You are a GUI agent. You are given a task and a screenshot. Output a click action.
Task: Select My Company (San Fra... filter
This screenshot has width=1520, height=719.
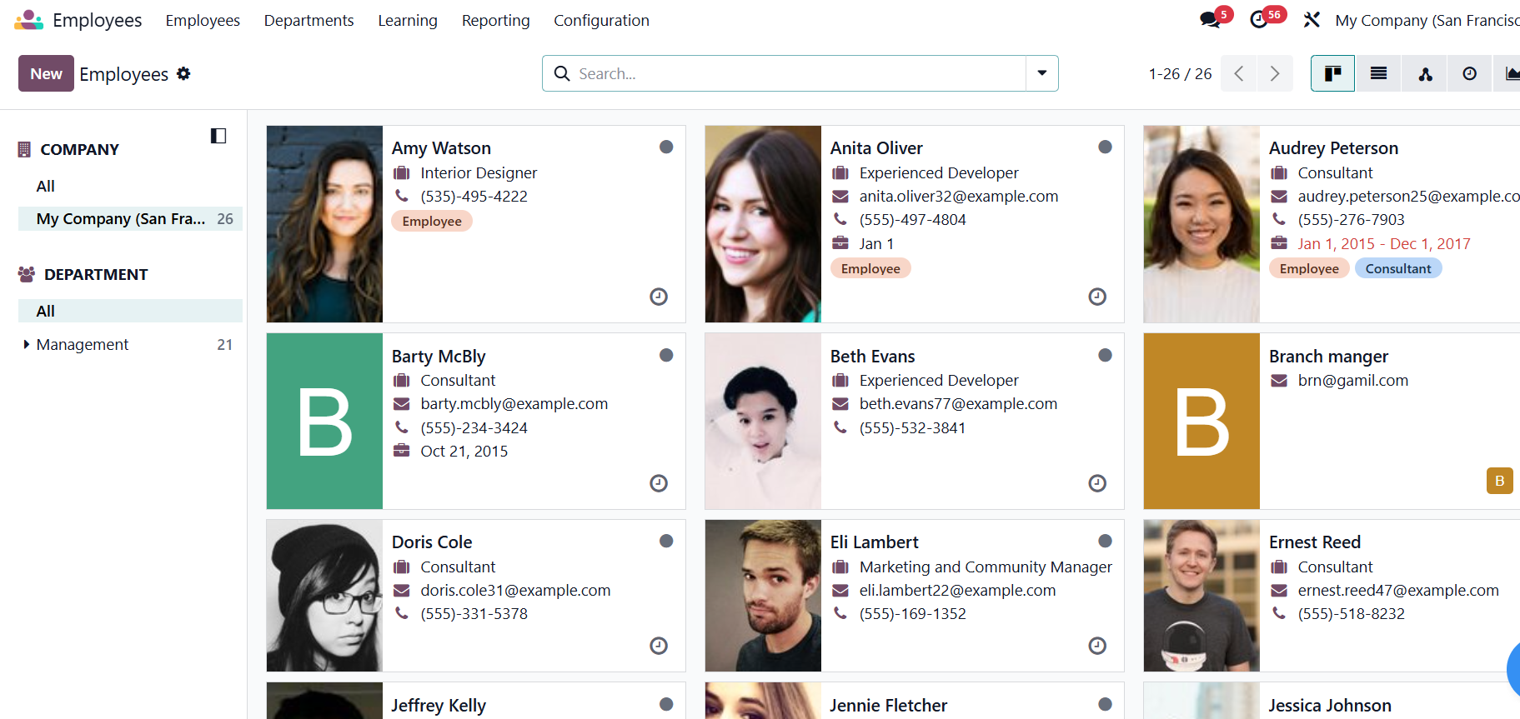point(130,218)
